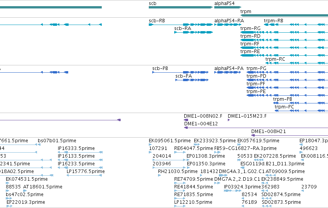Select EST IP16333.5prime

(x=80, y=152)
